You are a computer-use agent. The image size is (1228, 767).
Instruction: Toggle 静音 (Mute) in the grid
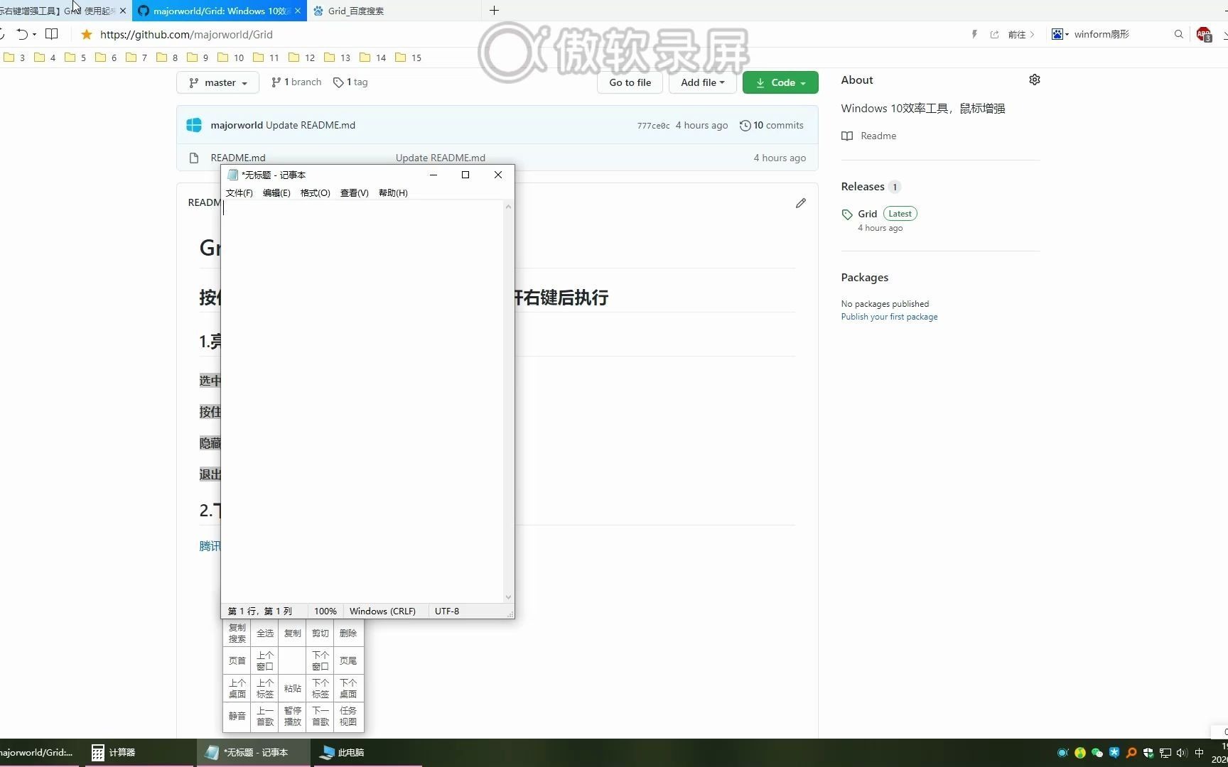tap(237, 716)
